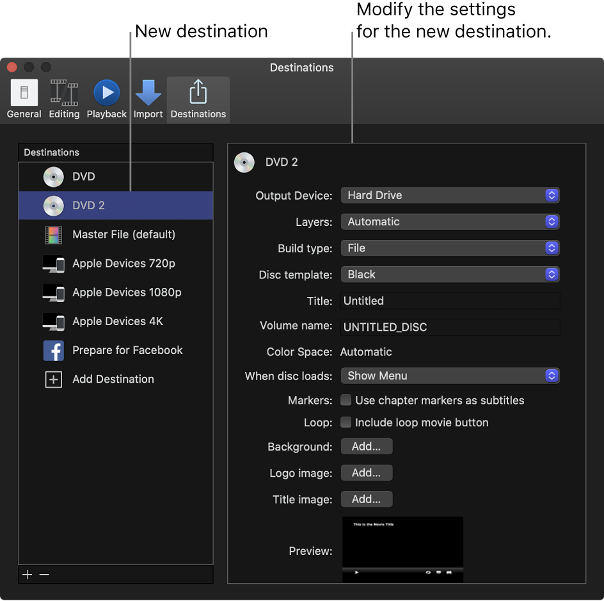Viewport: 604px width, 601px height.
Task: Open the Output Device dropdown
Action: point(450,195)
